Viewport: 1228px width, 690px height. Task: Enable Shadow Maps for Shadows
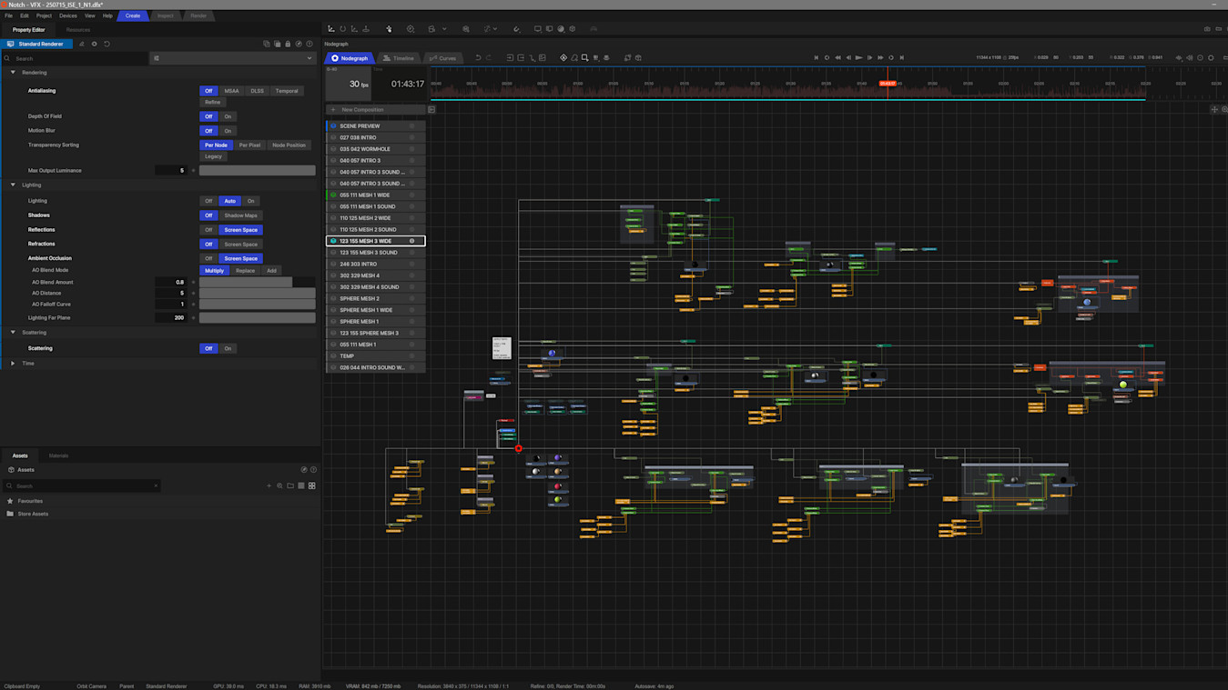coord(240,215)
